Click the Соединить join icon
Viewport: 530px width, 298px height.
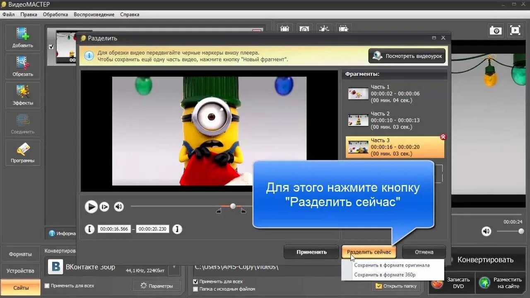(23, 124)
